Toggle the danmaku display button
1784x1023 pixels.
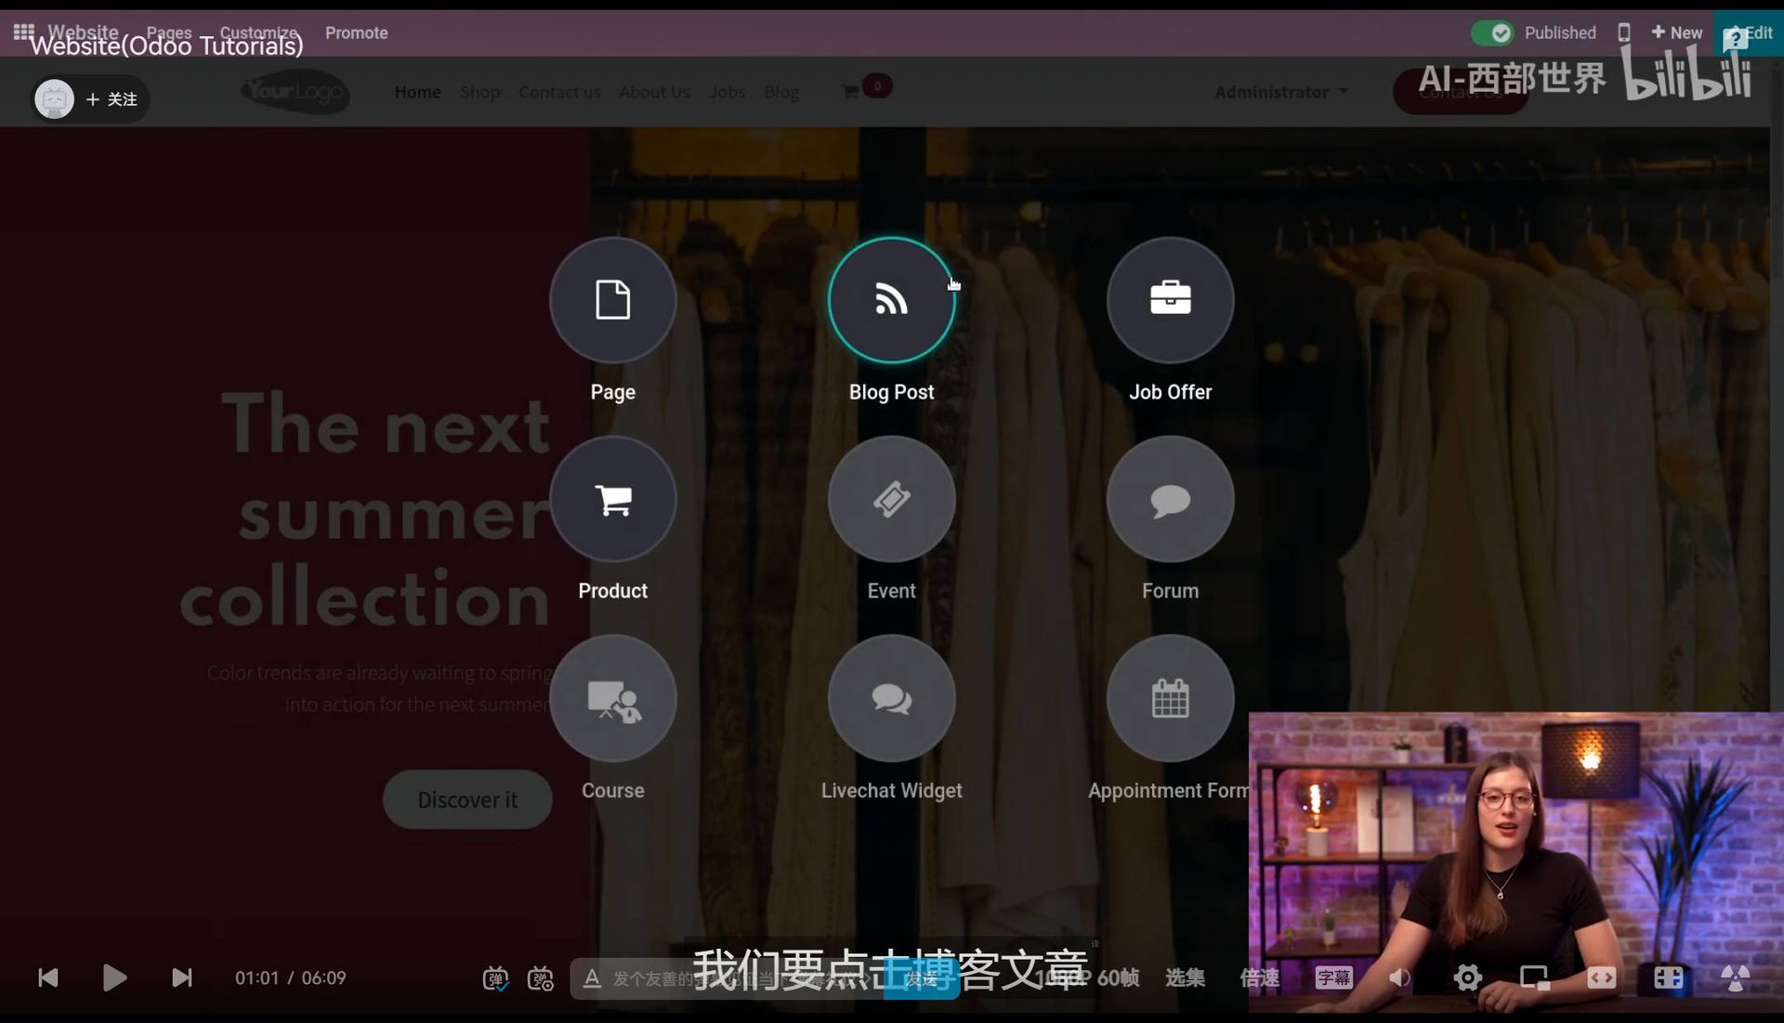[495, 977]
